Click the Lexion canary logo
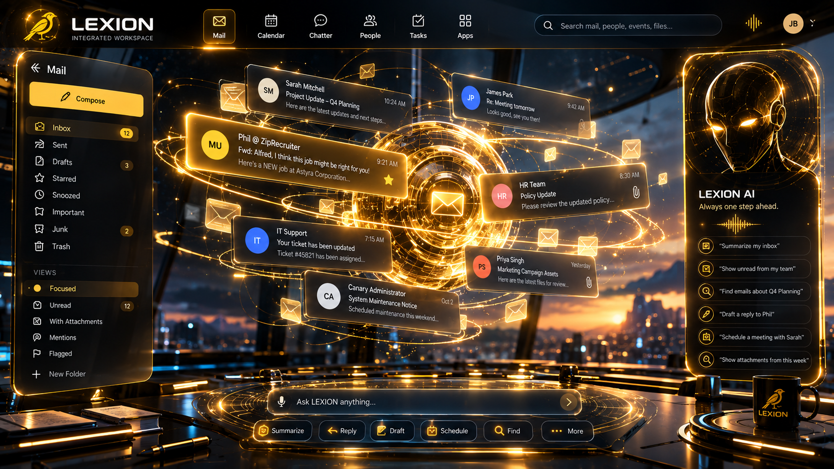The image size is (834, 469). click(x=41, y=26)
